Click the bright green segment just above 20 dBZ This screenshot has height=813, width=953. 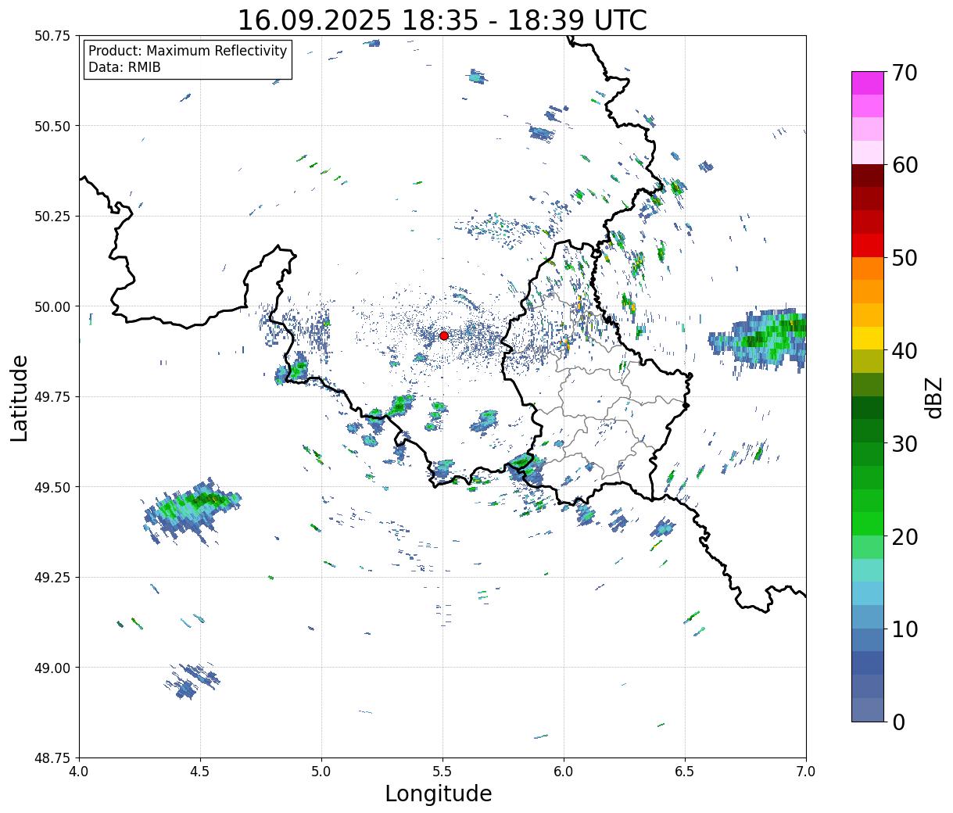click(868, 524)
